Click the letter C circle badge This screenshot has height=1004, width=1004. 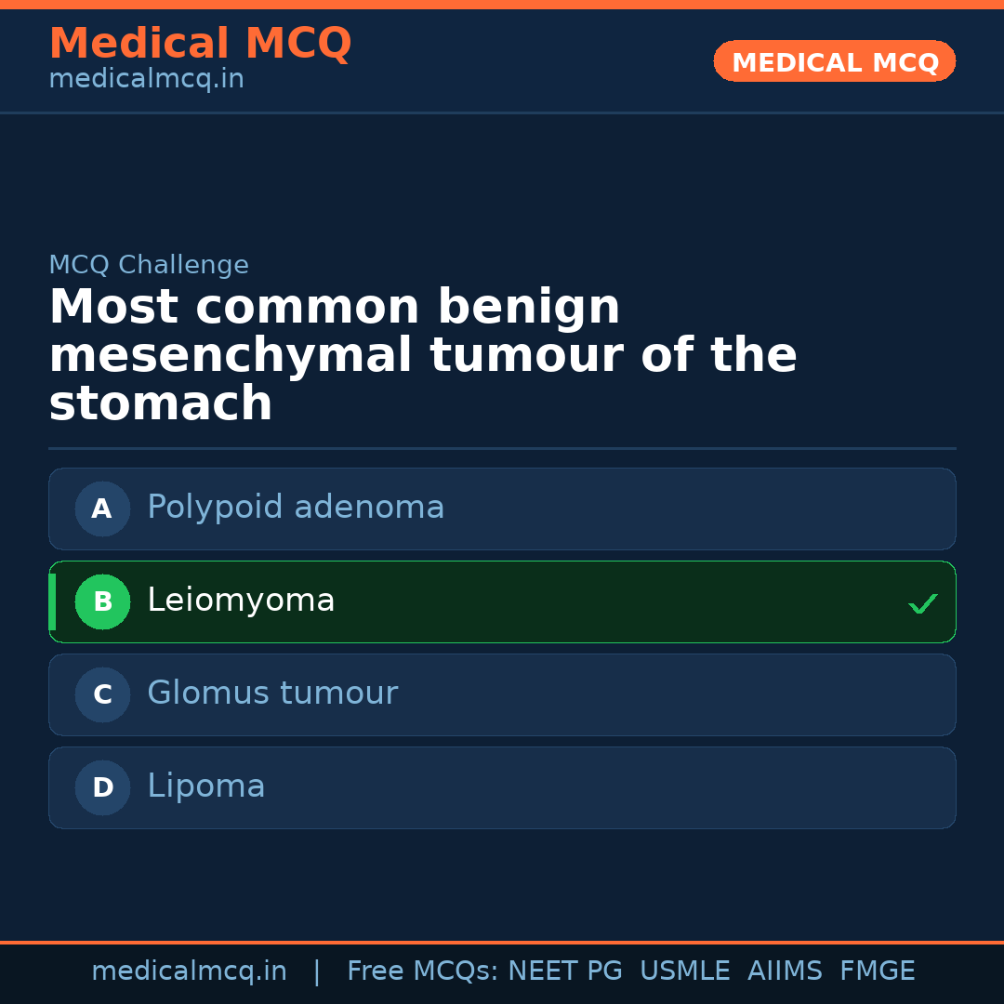pyautogui.click(x=102, y=694)
